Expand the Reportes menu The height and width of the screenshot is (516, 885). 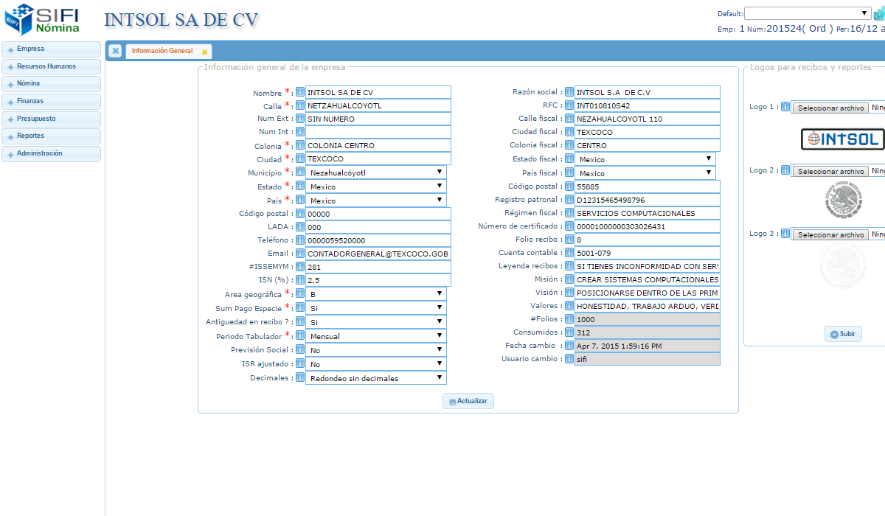[52, 136]
